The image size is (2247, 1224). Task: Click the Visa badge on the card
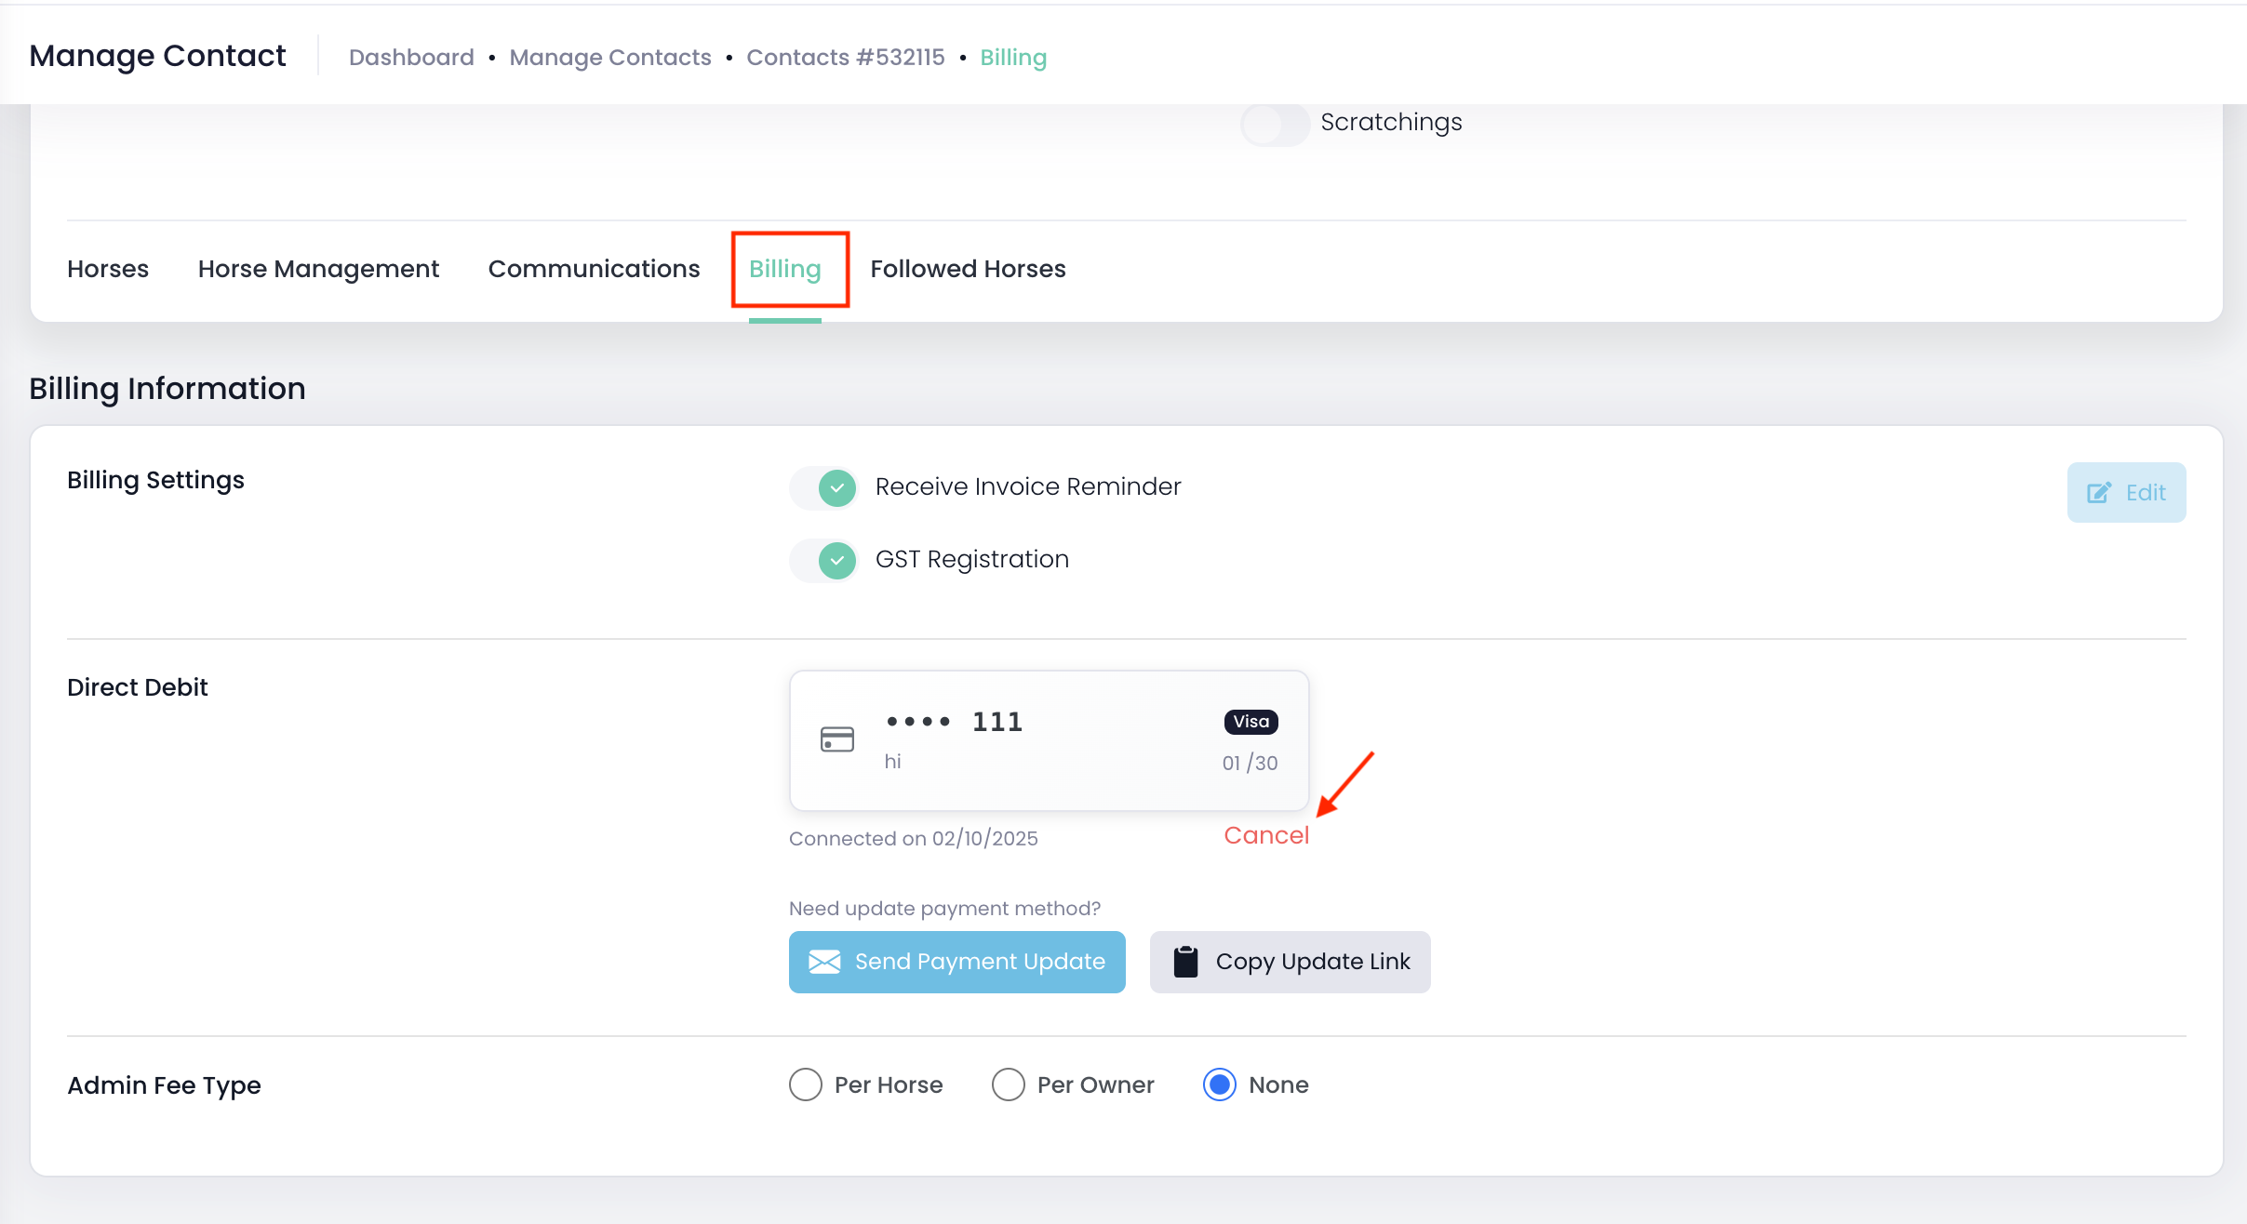coord(1251,722)
